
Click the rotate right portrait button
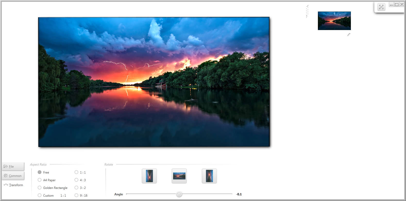tap(209, 176)
